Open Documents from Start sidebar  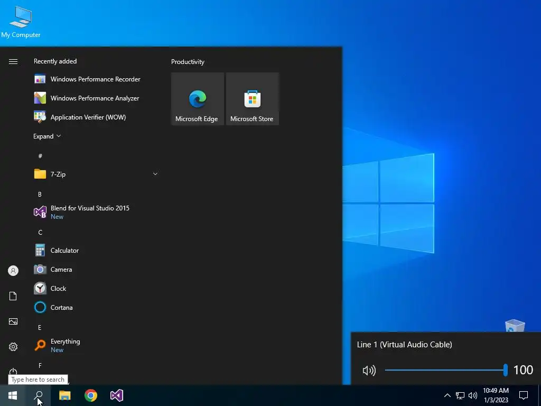(13, 296)
